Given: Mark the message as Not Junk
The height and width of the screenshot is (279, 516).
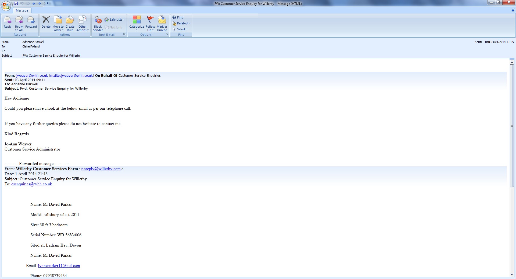Looking at the screenshot, I should (113, 27).
